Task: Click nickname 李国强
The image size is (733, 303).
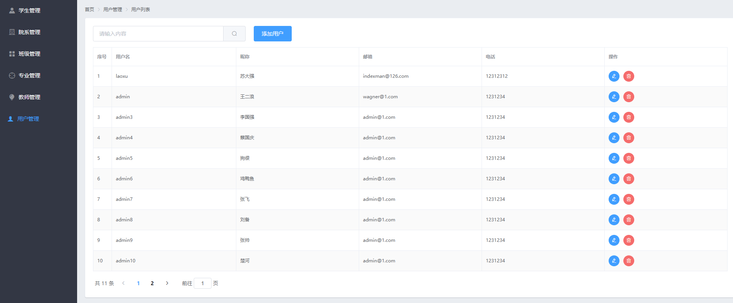Action: (x=247, y=117)
